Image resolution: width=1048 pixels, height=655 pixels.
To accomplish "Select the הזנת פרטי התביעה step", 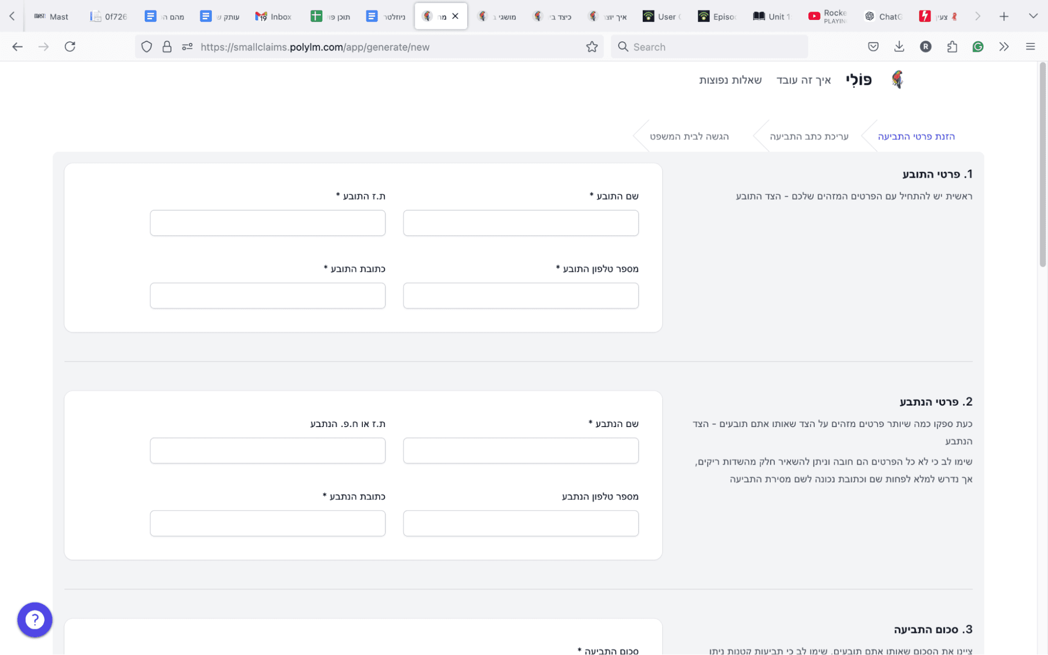I will 916,136.
